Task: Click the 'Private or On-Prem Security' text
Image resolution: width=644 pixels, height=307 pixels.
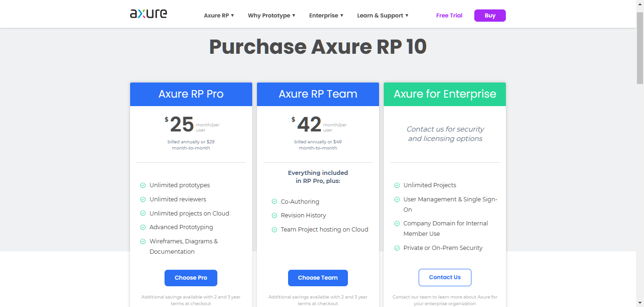Action: point(443,248)
